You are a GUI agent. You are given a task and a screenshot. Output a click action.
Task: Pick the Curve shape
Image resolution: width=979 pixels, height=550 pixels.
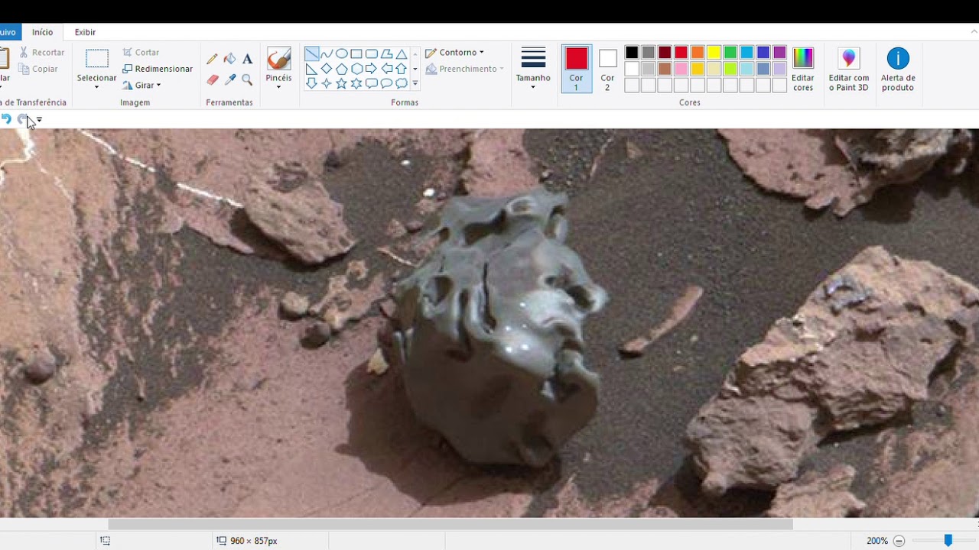[x=327, y=53]
